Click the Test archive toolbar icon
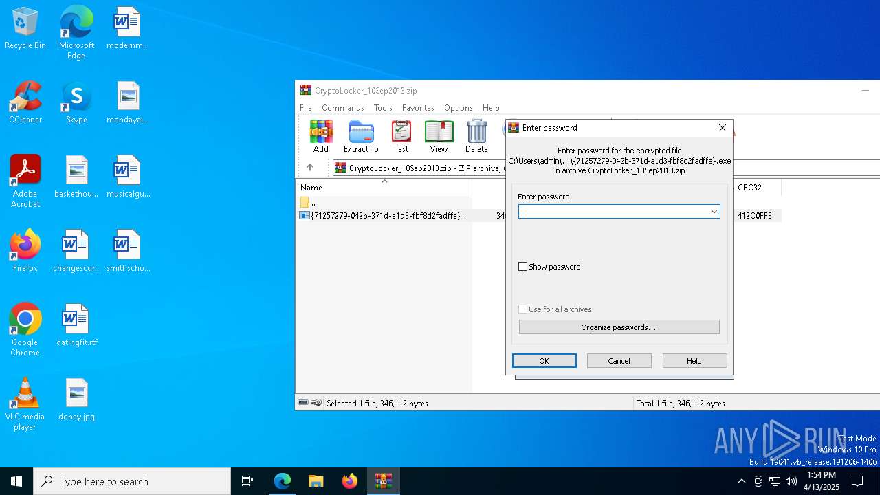The width and height of the screenshot is (880, 495). coord(401,136)
